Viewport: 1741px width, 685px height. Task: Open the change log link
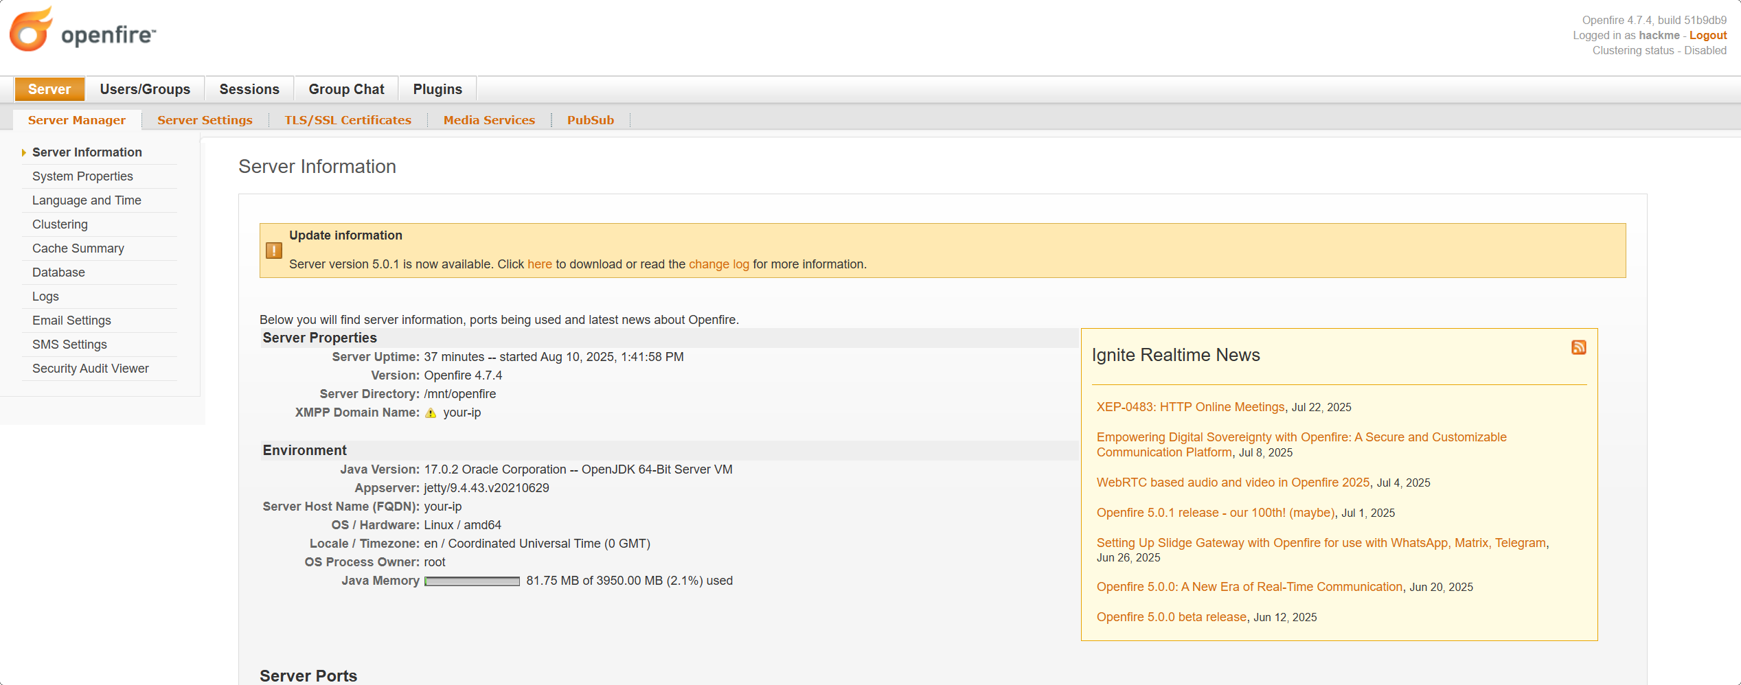(718, 264)
